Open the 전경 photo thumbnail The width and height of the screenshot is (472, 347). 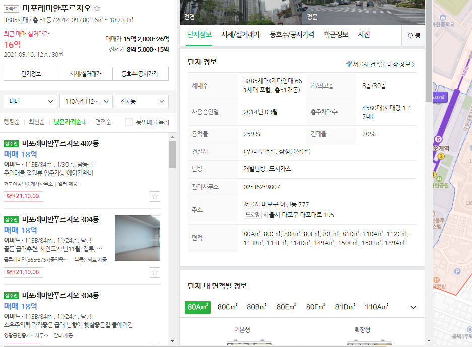tap(241, 12)
